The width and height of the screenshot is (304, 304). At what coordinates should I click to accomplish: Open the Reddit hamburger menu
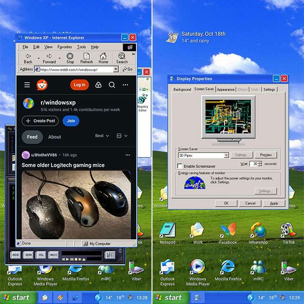pyautogui.click(x=27, y=85)
